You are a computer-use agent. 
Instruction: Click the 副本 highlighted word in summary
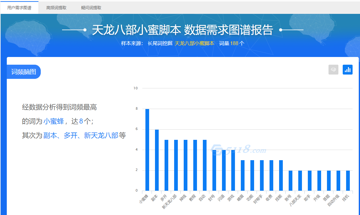(x=50, y=136)
